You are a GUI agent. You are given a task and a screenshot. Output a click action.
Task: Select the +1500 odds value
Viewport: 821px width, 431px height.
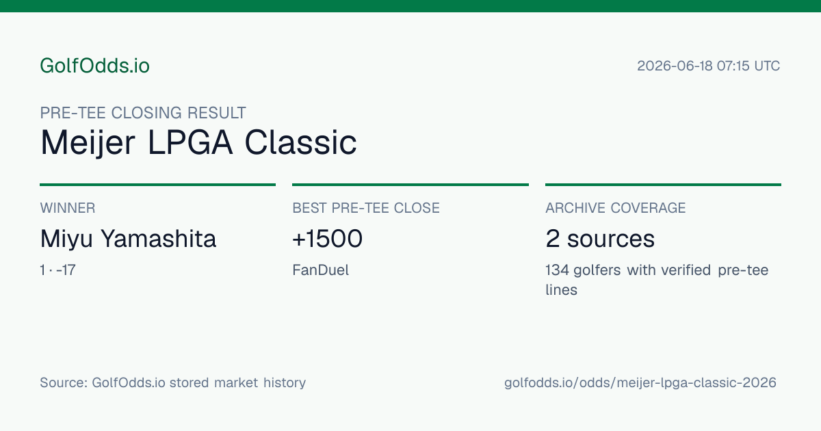coord(327,239)
